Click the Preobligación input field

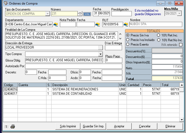point(121,14)
